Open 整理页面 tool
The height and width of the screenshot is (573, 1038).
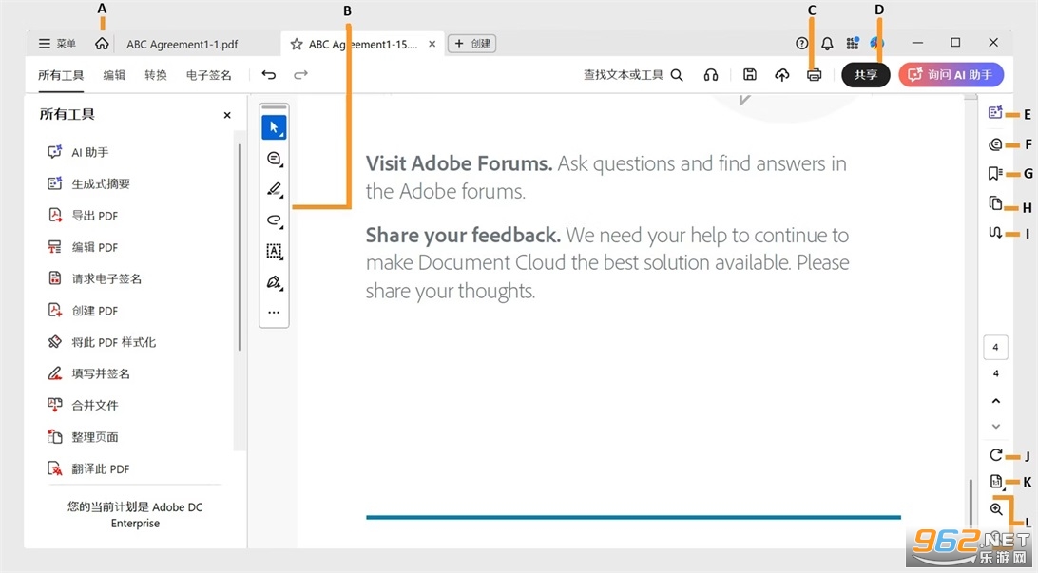coord(83,437)
